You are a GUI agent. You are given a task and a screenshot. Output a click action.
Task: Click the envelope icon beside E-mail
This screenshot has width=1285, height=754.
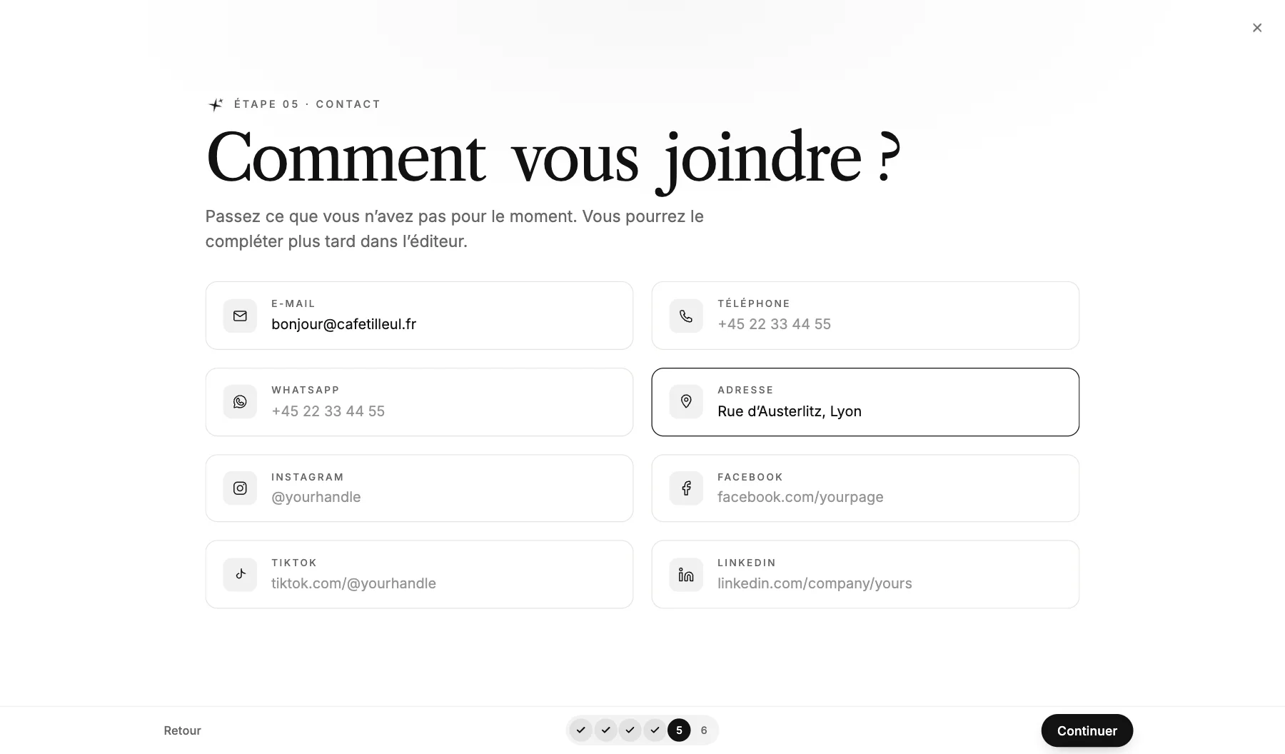240,316
